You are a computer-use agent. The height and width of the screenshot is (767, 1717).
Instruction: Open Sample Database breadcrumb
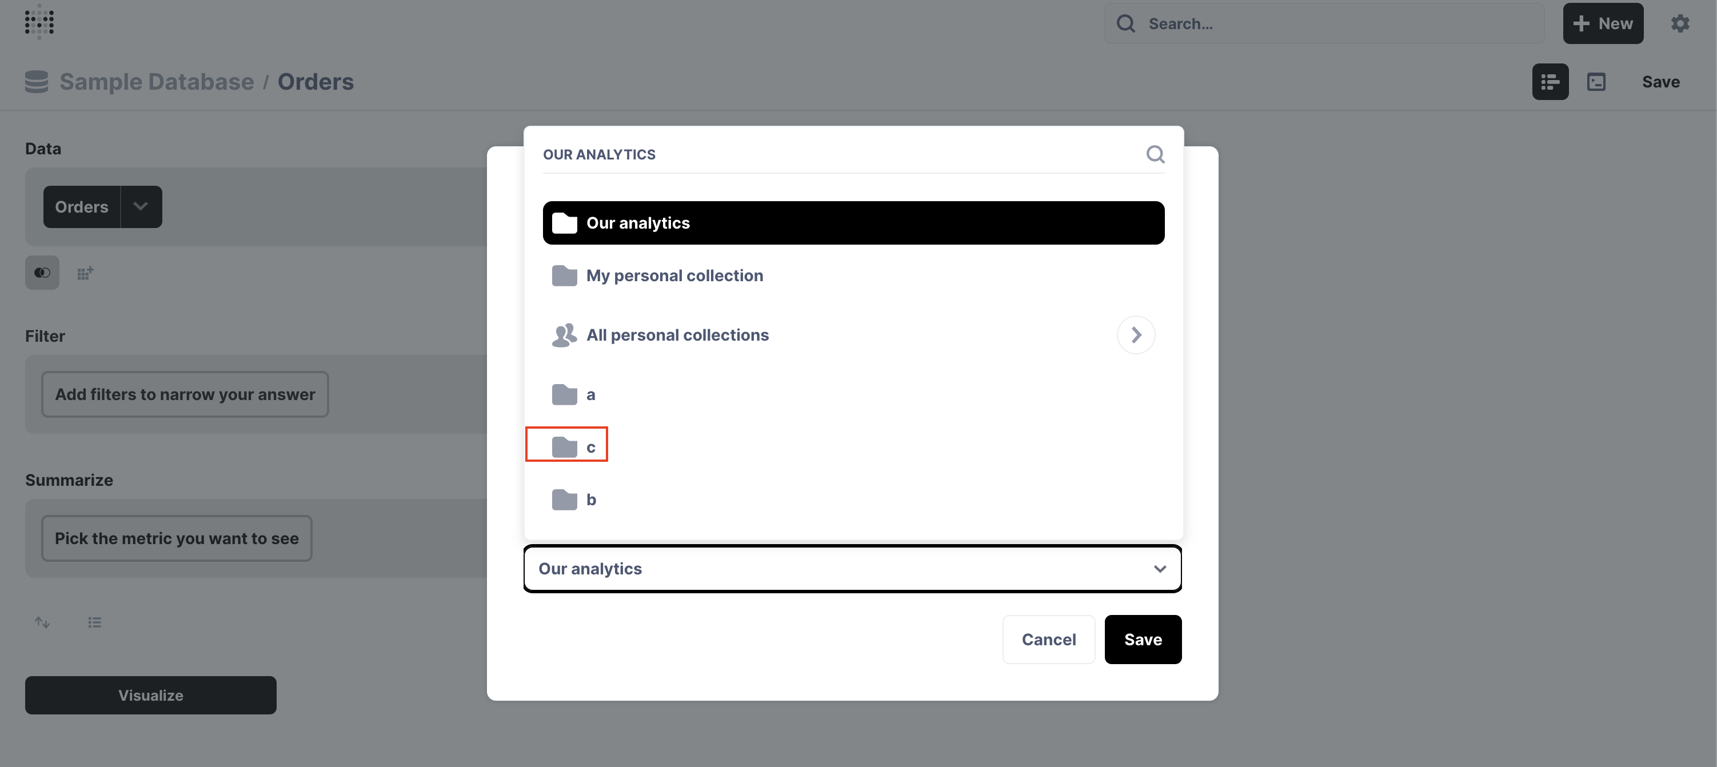(157, 81)
